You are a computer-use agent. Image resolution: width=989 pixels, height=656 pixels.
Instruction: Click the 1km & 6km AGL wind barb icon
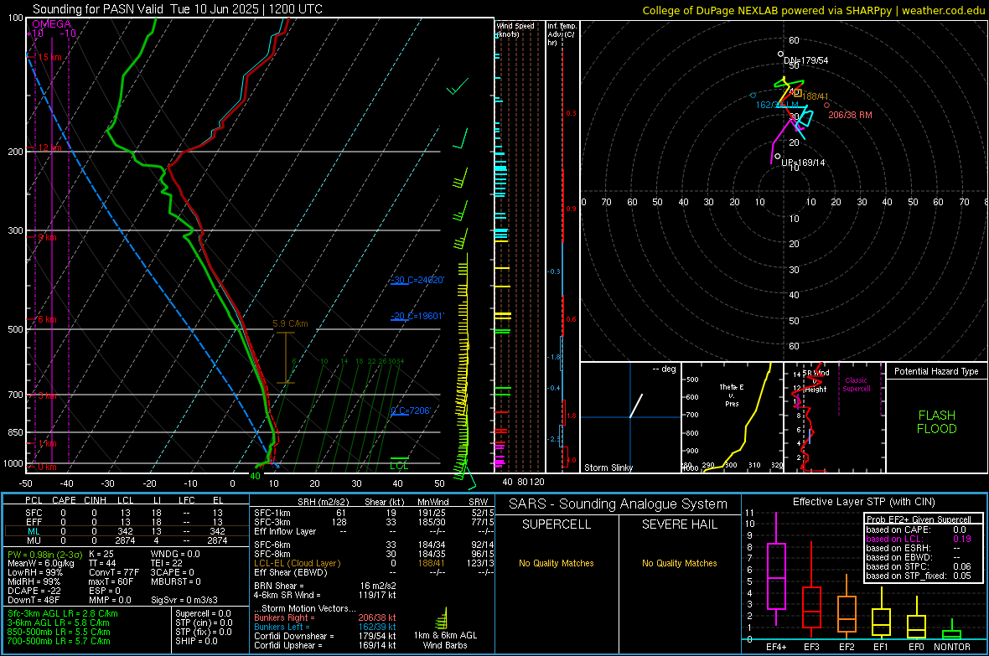pyautogui.click(x=443, y=618)
